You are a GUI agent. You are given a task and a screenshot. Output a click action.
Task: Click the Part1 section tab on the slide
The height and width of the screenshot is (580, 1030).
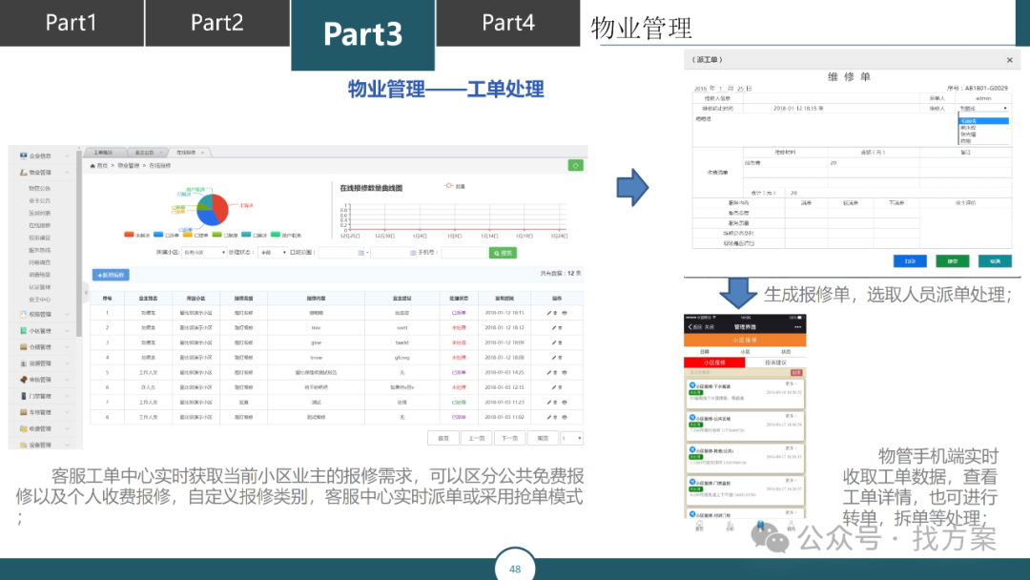72,23
